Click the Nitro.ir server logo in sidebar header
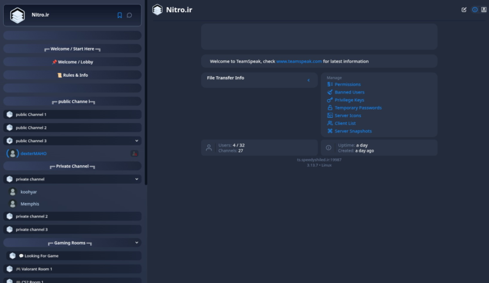The image size is (489, 283). tap(17, 15)
